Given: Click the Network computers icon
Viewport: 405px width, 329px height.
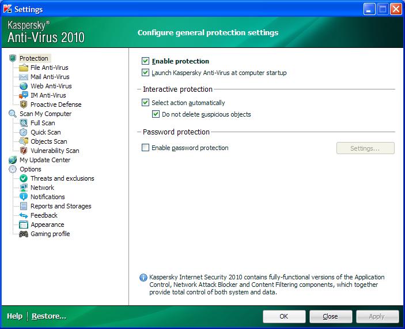Looking at the screenshot, I should [x=24, y=188].
